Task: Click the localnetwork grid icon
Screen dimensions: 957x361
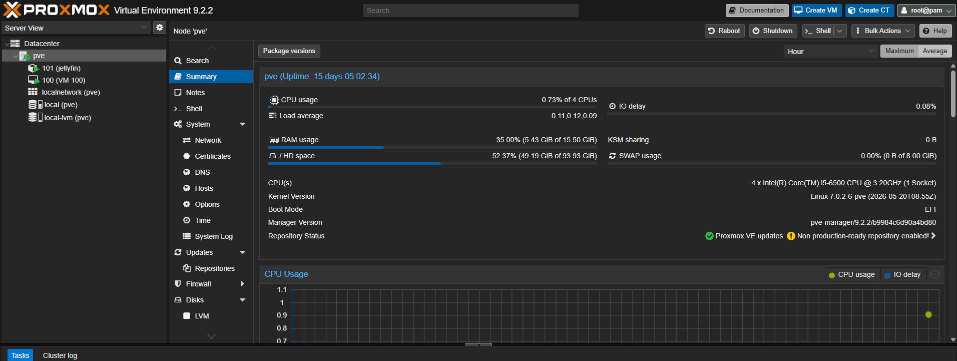Action: 33,92
